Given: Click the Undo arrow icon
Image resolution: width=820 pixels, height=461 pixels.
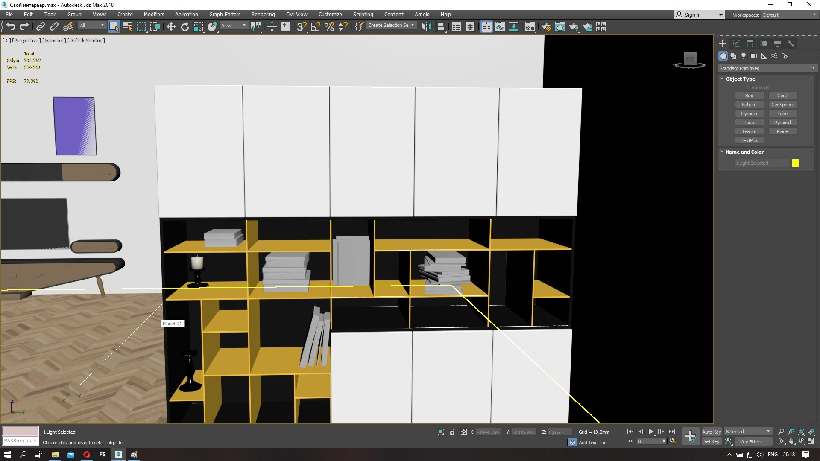Looking at the screenshot, I should (11, 27).
